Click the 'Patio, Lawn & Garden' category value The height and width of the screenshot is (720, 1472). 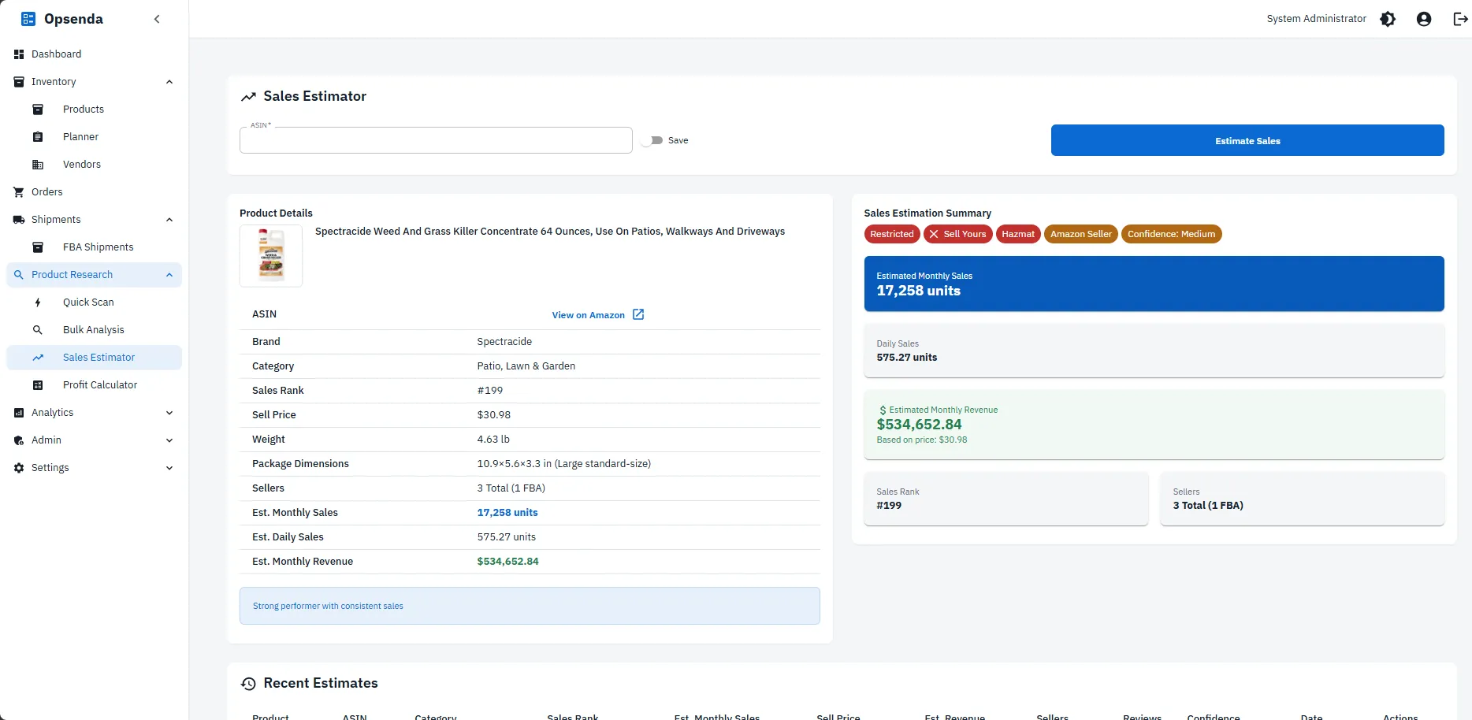(x=526, y=366)
